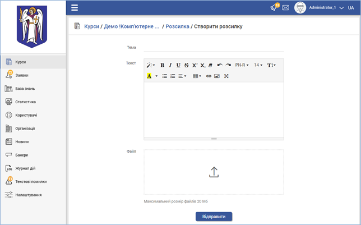Toggle italic text style
361x225 pixels.
tap(170, 65)
